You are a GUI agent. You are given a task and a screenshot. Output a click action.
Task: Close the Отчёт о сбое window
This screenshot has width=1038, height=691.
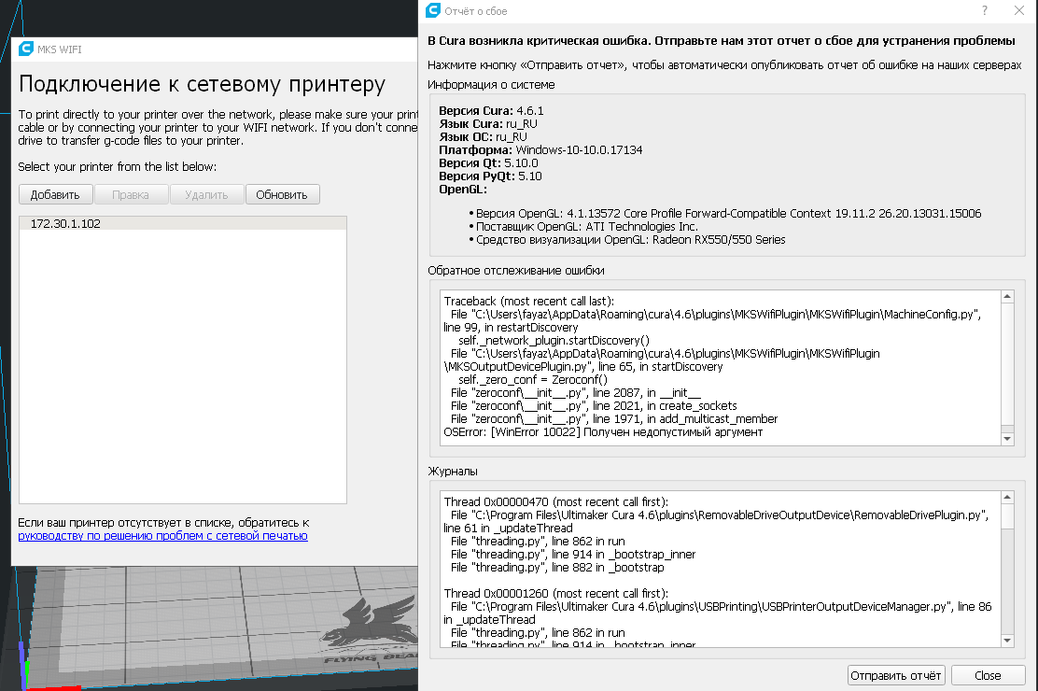(x=1019, y=10)
